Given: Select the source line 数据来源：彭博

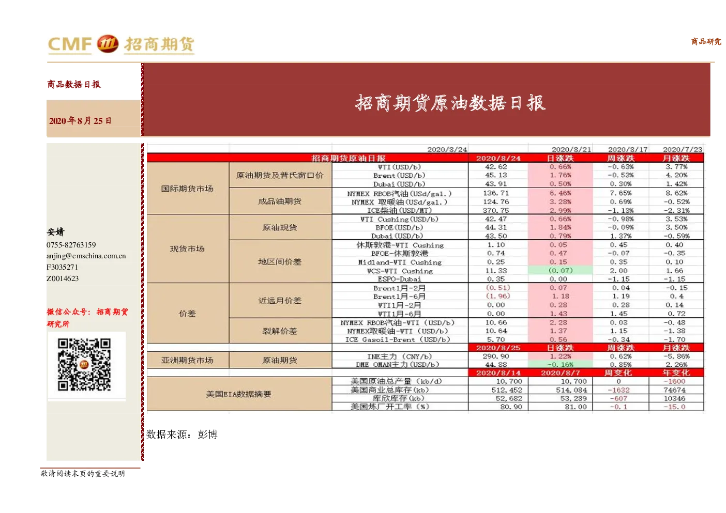Looking at the screenshot, I should 182,434.
